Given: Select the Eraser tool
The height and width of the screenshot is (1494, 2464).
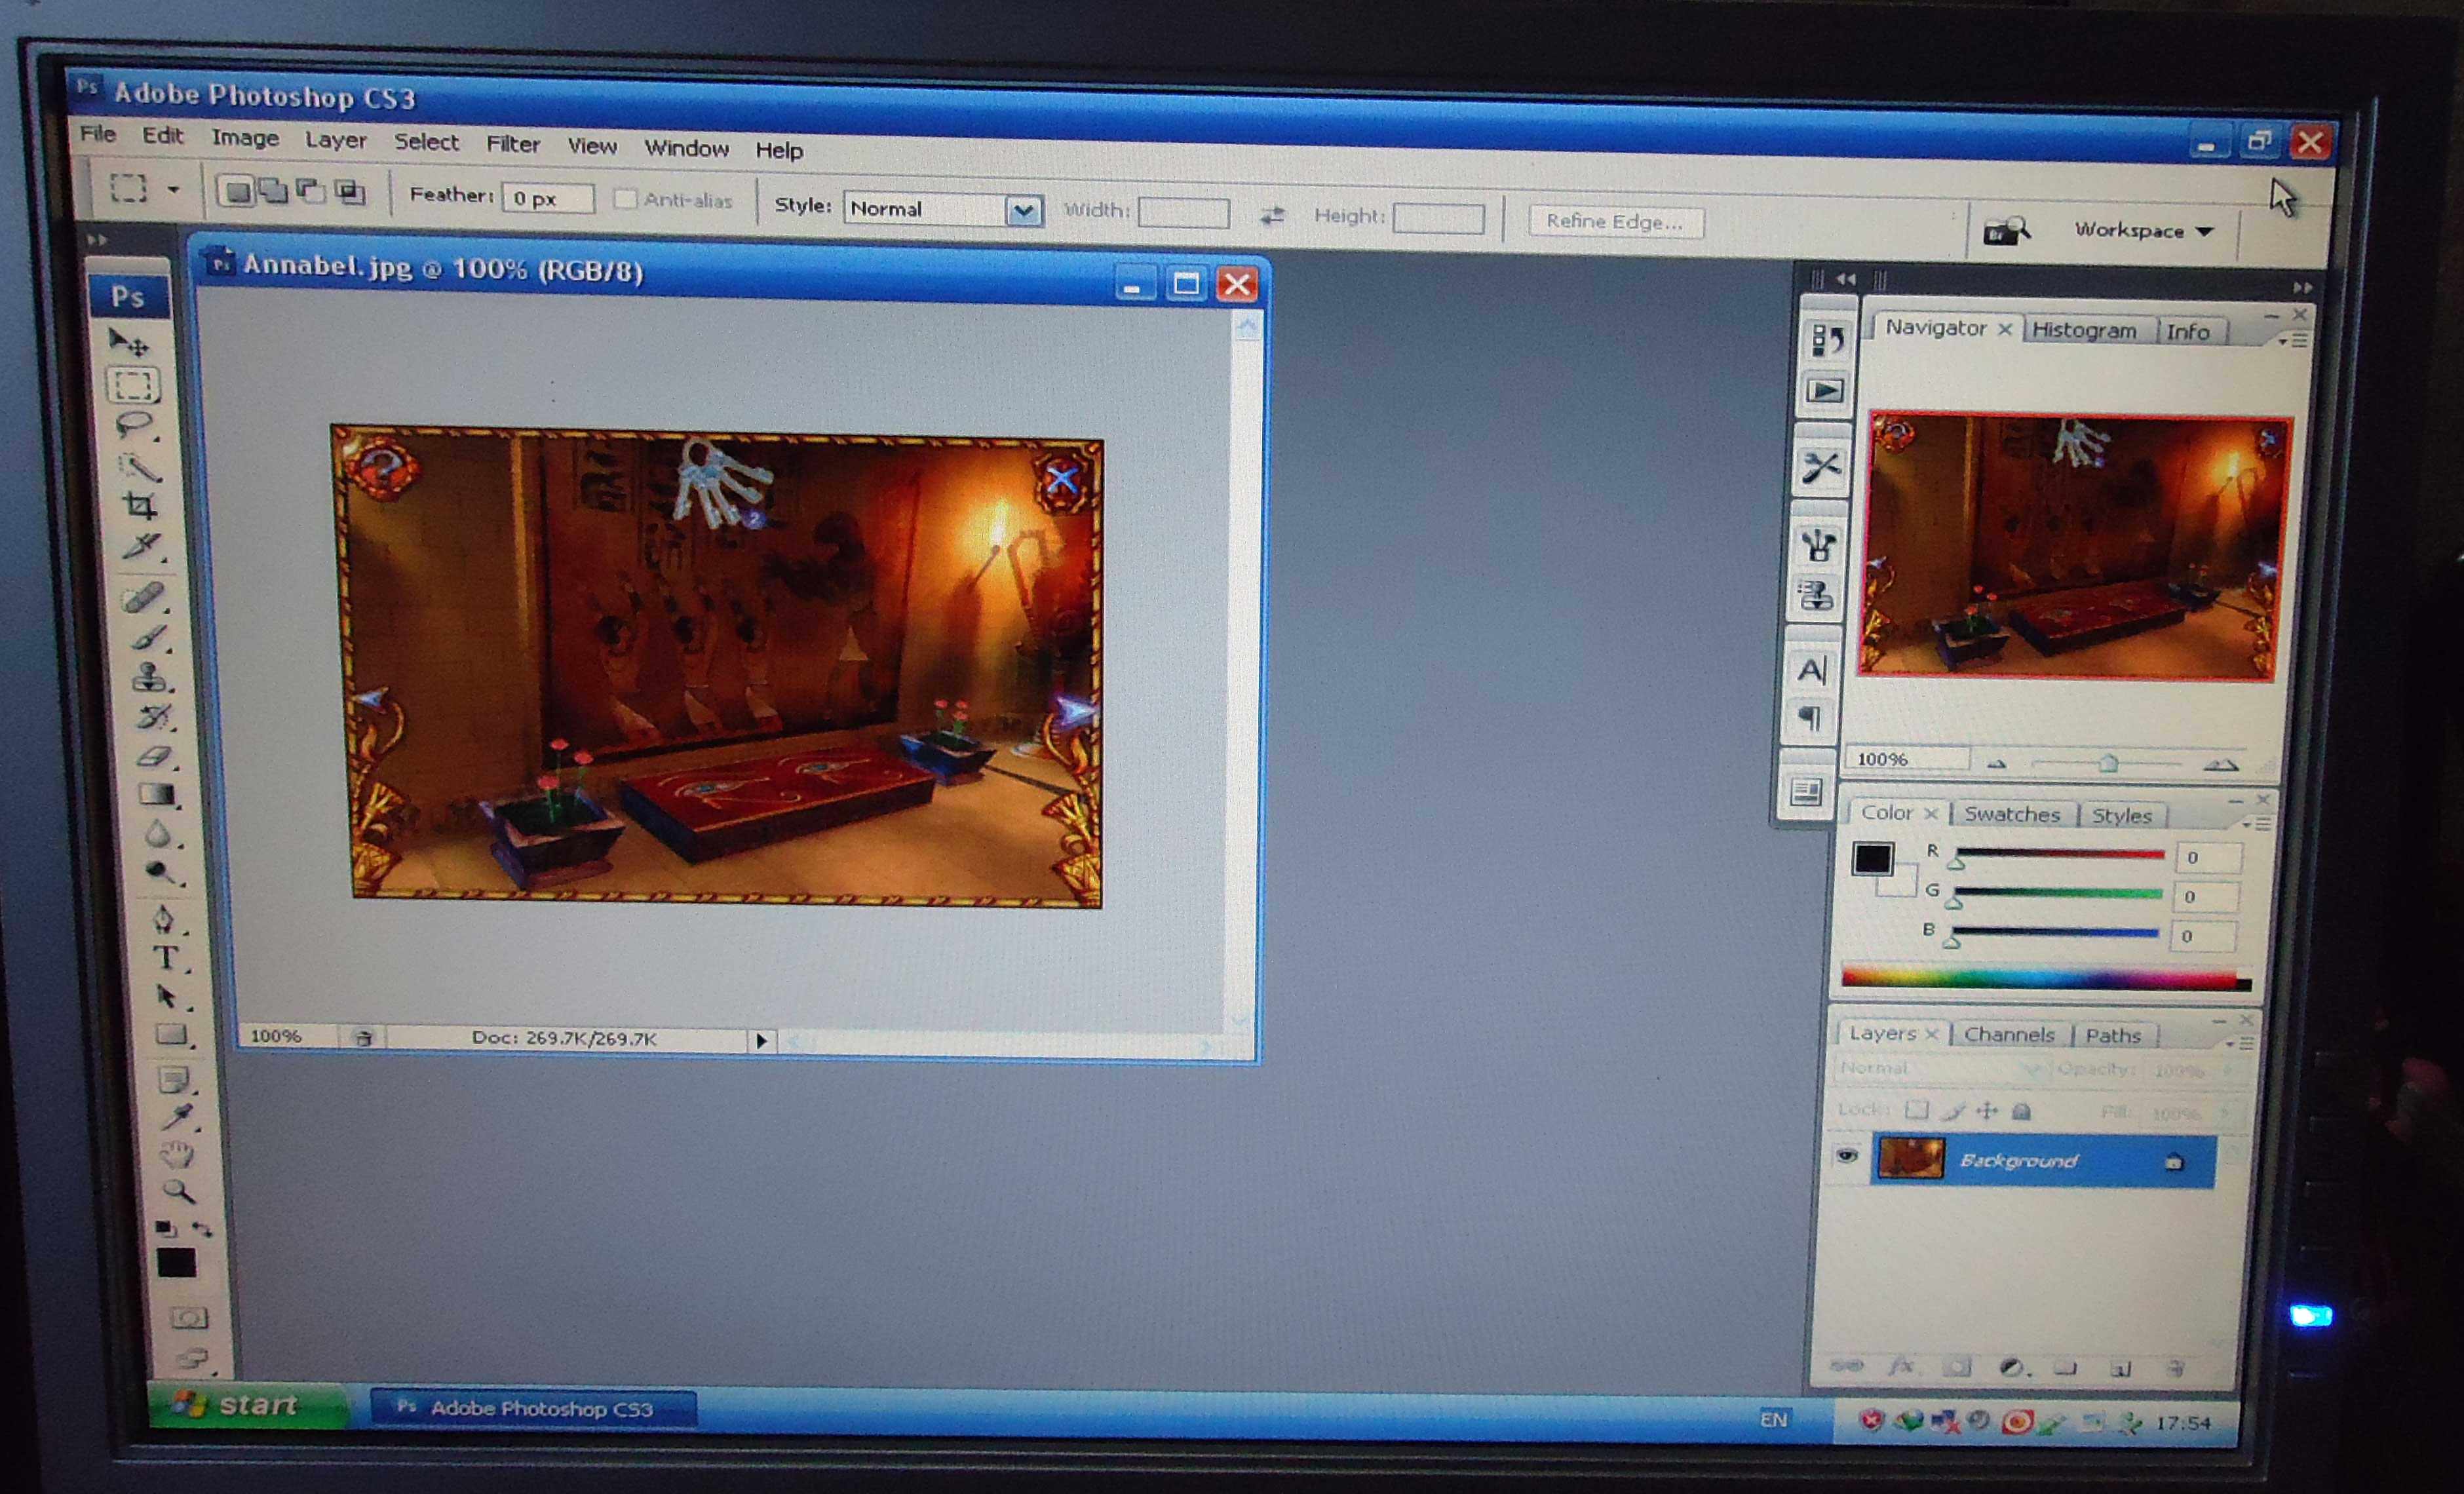Looking at the screenshot, I should [x=154, y=757].
